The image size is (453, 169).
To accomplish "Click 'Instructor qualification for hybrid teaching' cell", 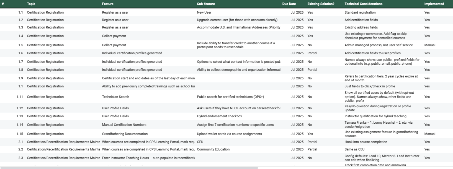I will (375, 116).
